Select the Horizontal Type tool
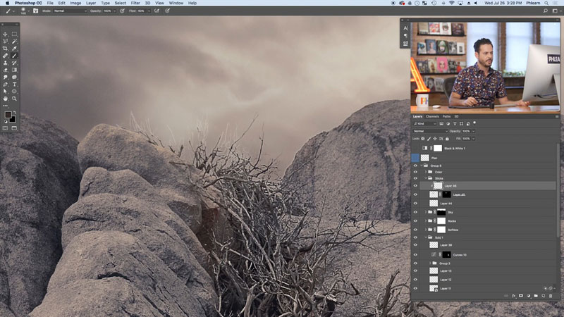564x317 pixels. 14,85
